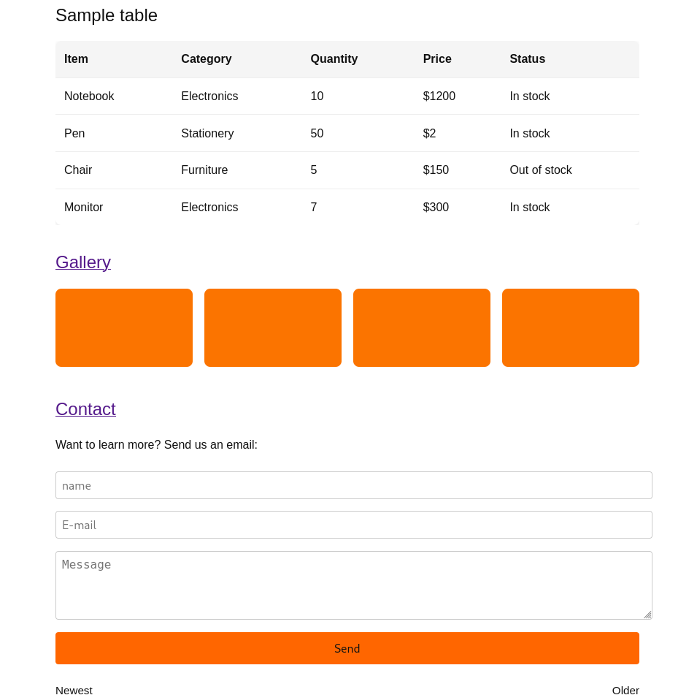Open the Contact heading link

[x=86, y=409]
